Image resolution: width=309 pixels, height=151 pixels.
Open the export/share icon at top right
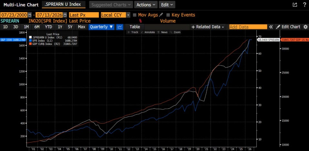tap(295, 5)
